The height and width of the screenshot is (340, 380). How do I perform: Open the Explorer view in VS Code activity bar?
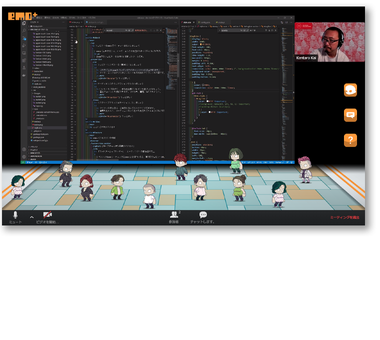pyautogui.click(x=24, y=23)
